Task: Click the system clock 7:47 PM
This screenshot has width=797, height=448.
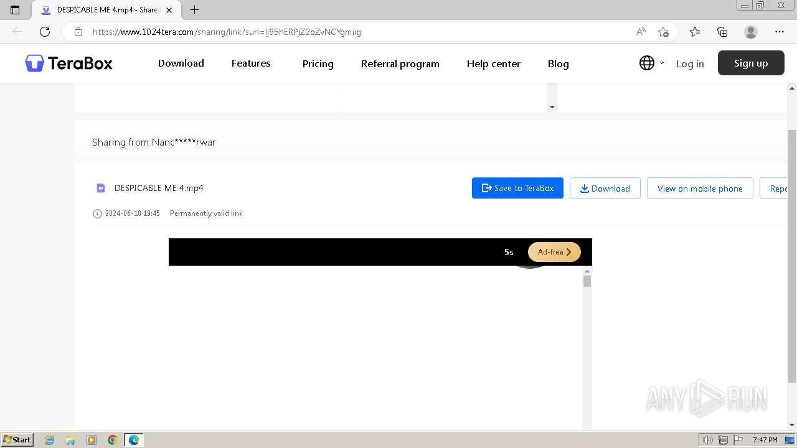Action: pyautogui.click(x=765, y=440)
